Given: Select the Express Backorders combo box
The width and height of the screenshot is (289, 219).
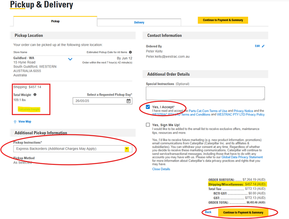Looking at the screenshot, I should (x=72, y=149).
